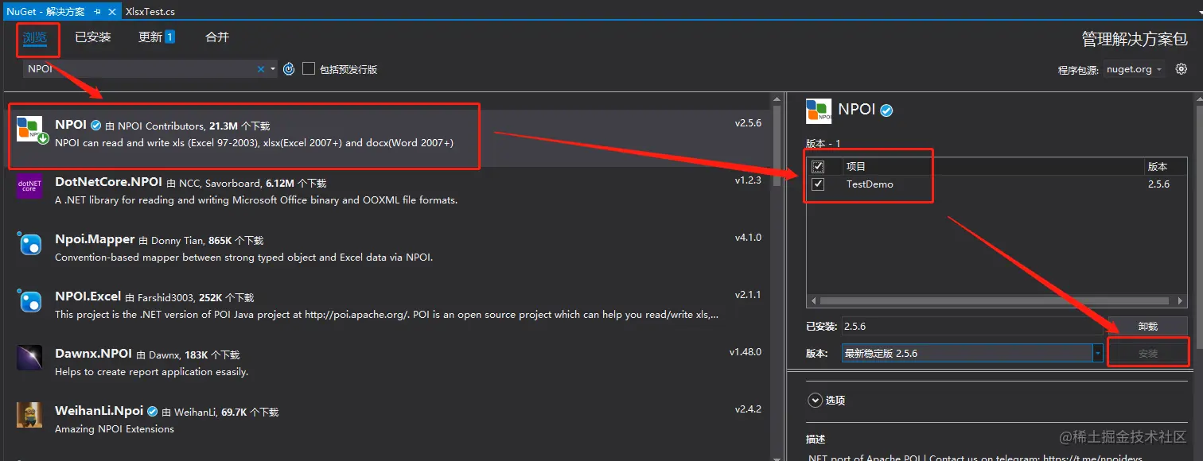Switch to the 已安装 (Installed) tab

pyautogui.click(x=93, y=37)
